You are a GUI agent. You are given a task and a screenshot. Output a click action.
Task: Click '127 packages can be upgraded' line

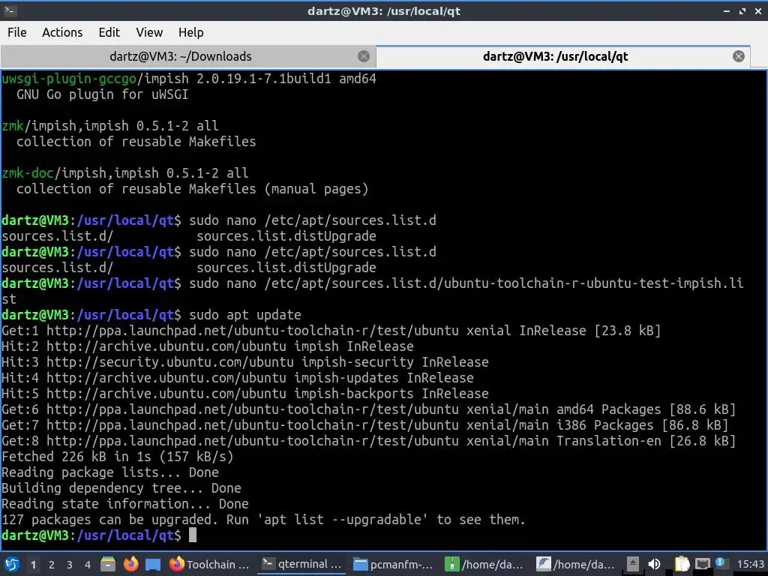click(x=263, y=520)
